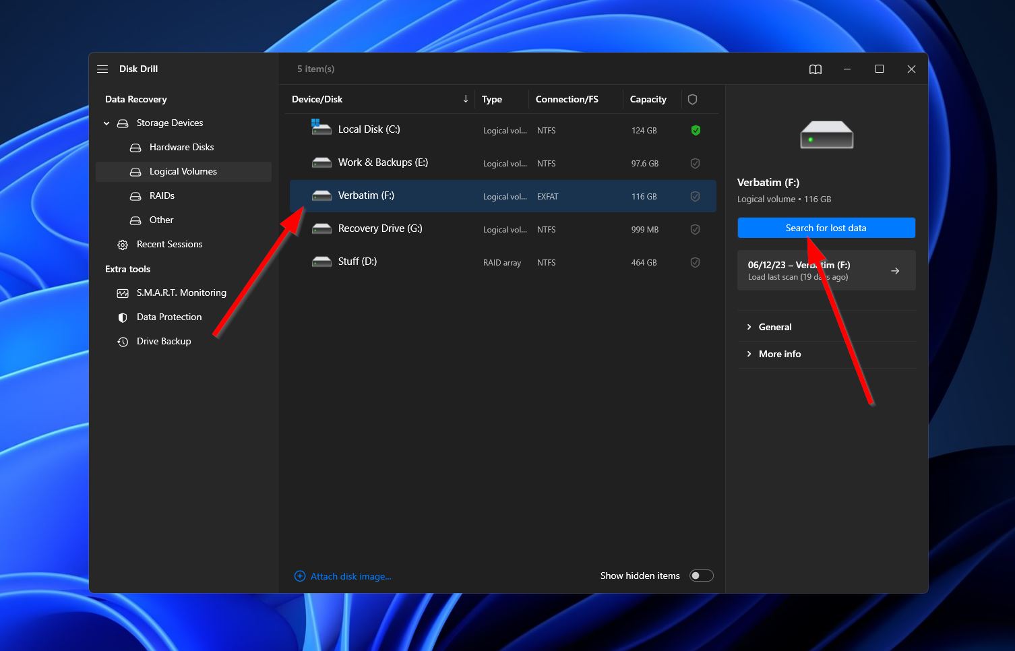1015x651 pixels.
Task: Click the Verbatim (F:) drive icon in list
Action: coord(321,195)
